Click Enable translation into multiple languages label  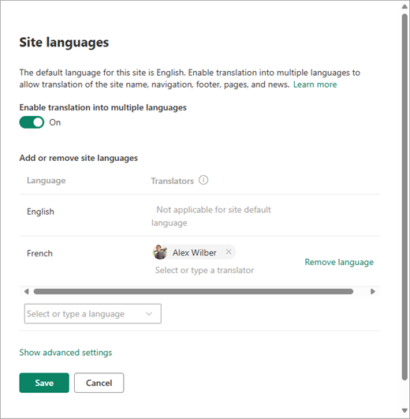[x=103, y=107]
